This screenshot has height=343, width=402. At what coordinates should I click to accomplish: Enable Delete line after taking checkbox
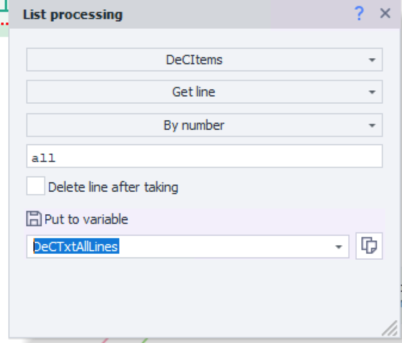[x=36, y=186]
